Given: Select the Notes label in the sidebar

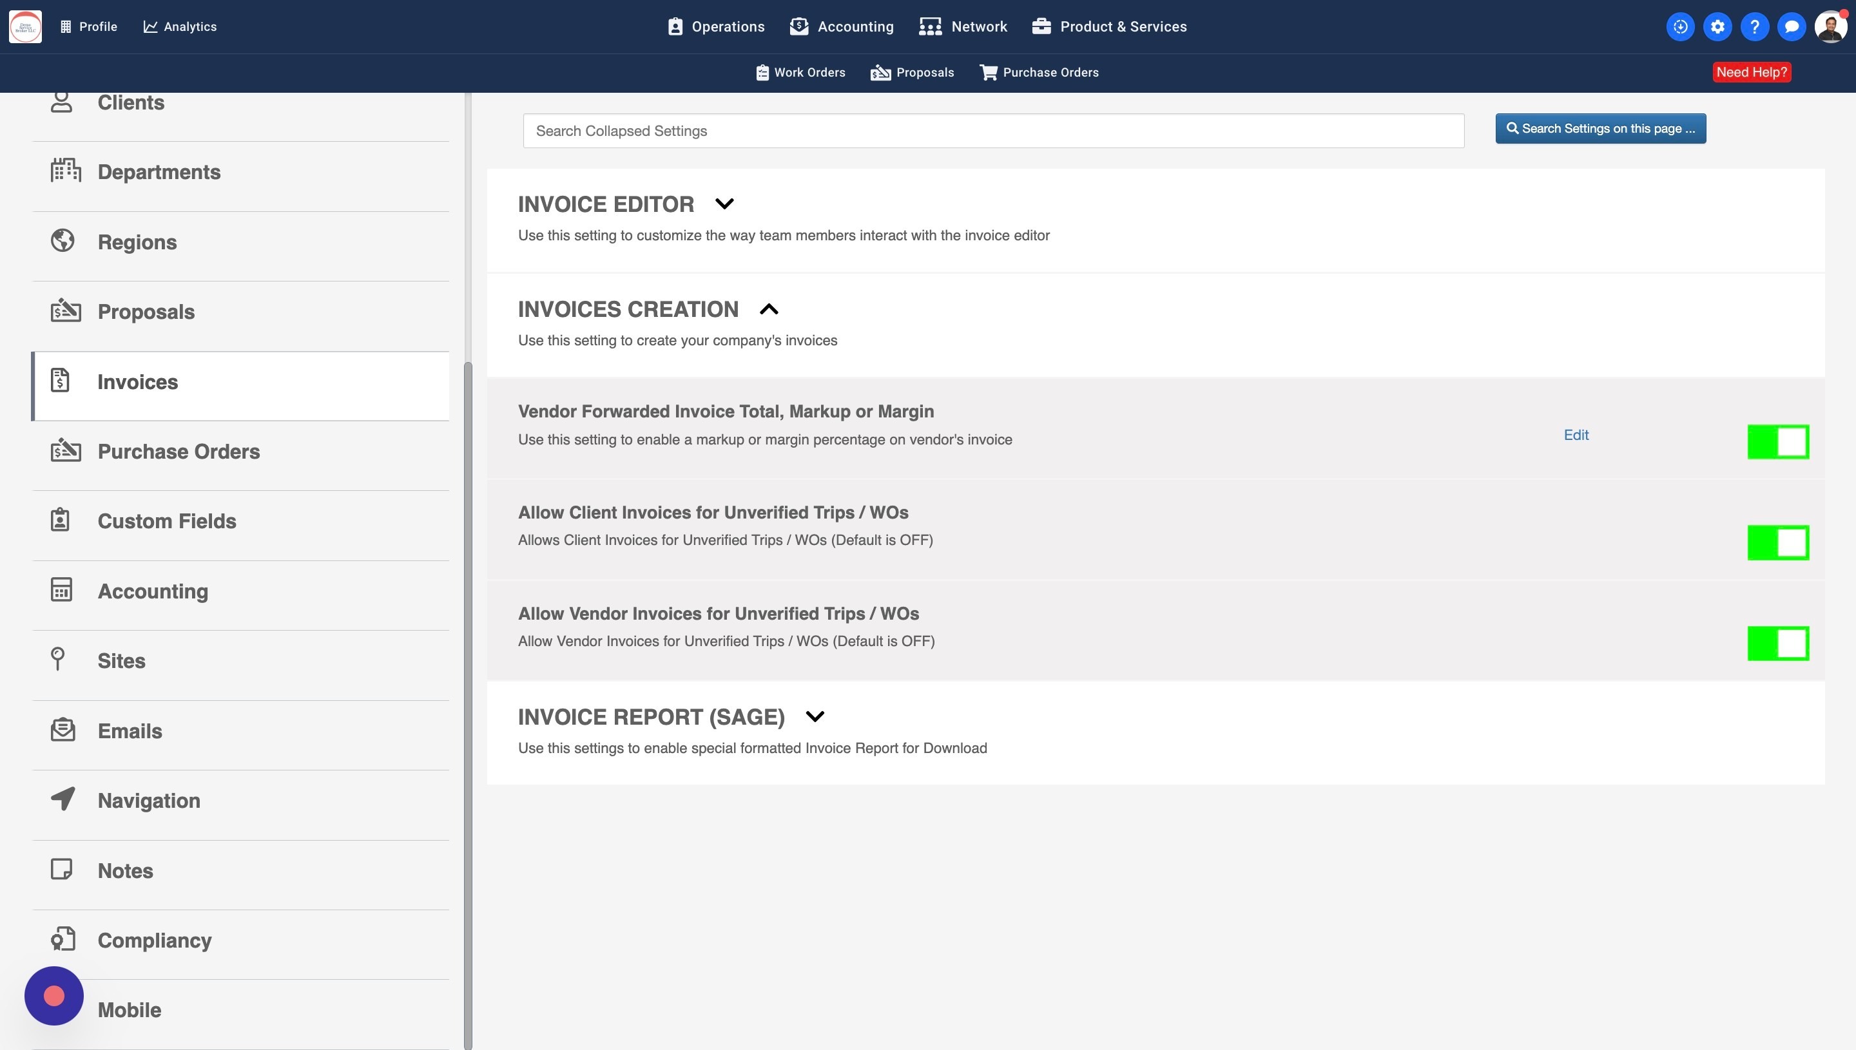Looking at the screenshot, I should (x=125, y=870).
